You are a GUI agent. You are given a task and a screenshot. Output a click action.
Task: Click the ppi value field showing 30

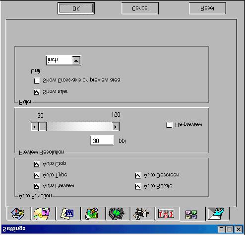pos(102,141)
